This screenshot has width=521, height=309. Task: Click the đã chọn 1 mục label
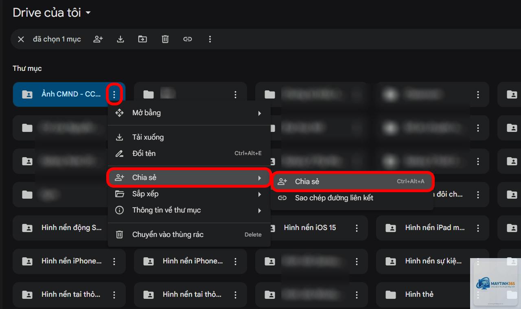pyautogui.click(x=57, y=39)
